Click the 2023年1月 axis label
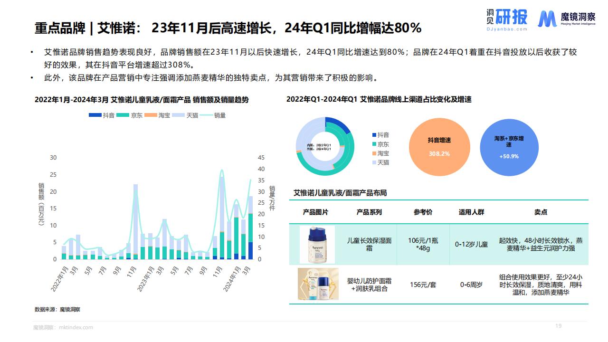The height and width of the screenshot is (342, 608). (x=145, y=279)
